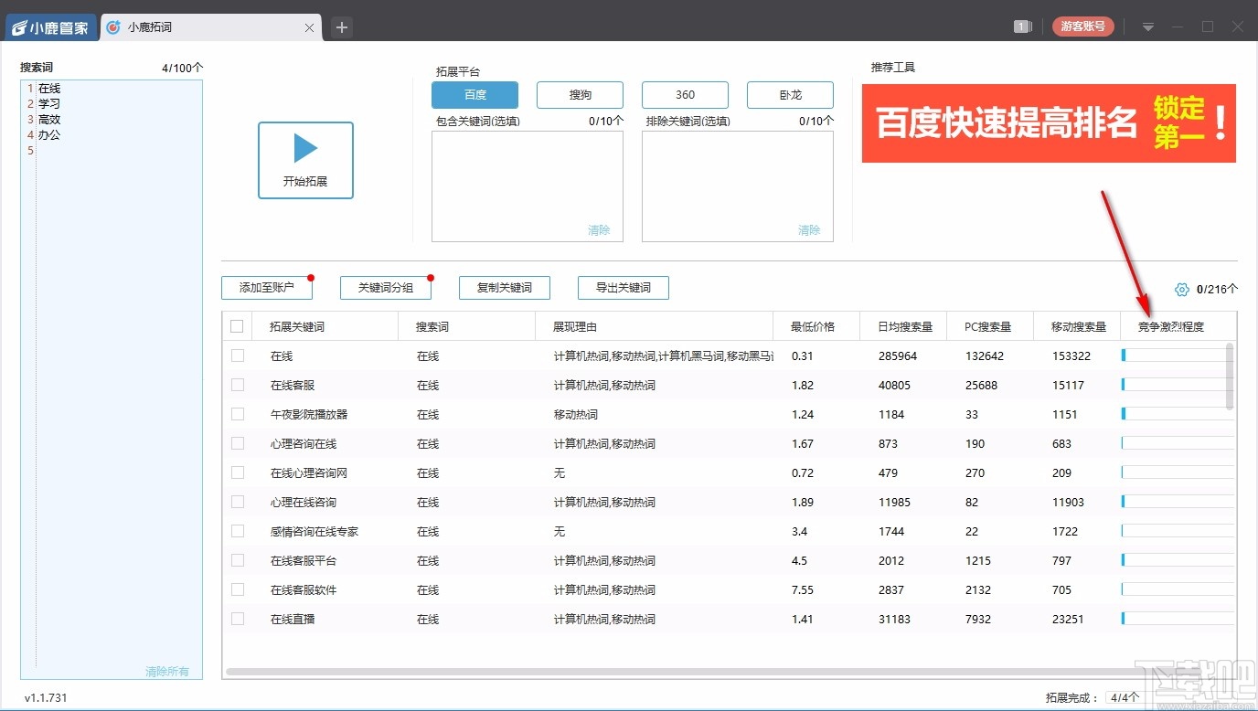1258x711 pixels.
Task: Click the window count icon in title bar
Action: tap(1023, 27)
